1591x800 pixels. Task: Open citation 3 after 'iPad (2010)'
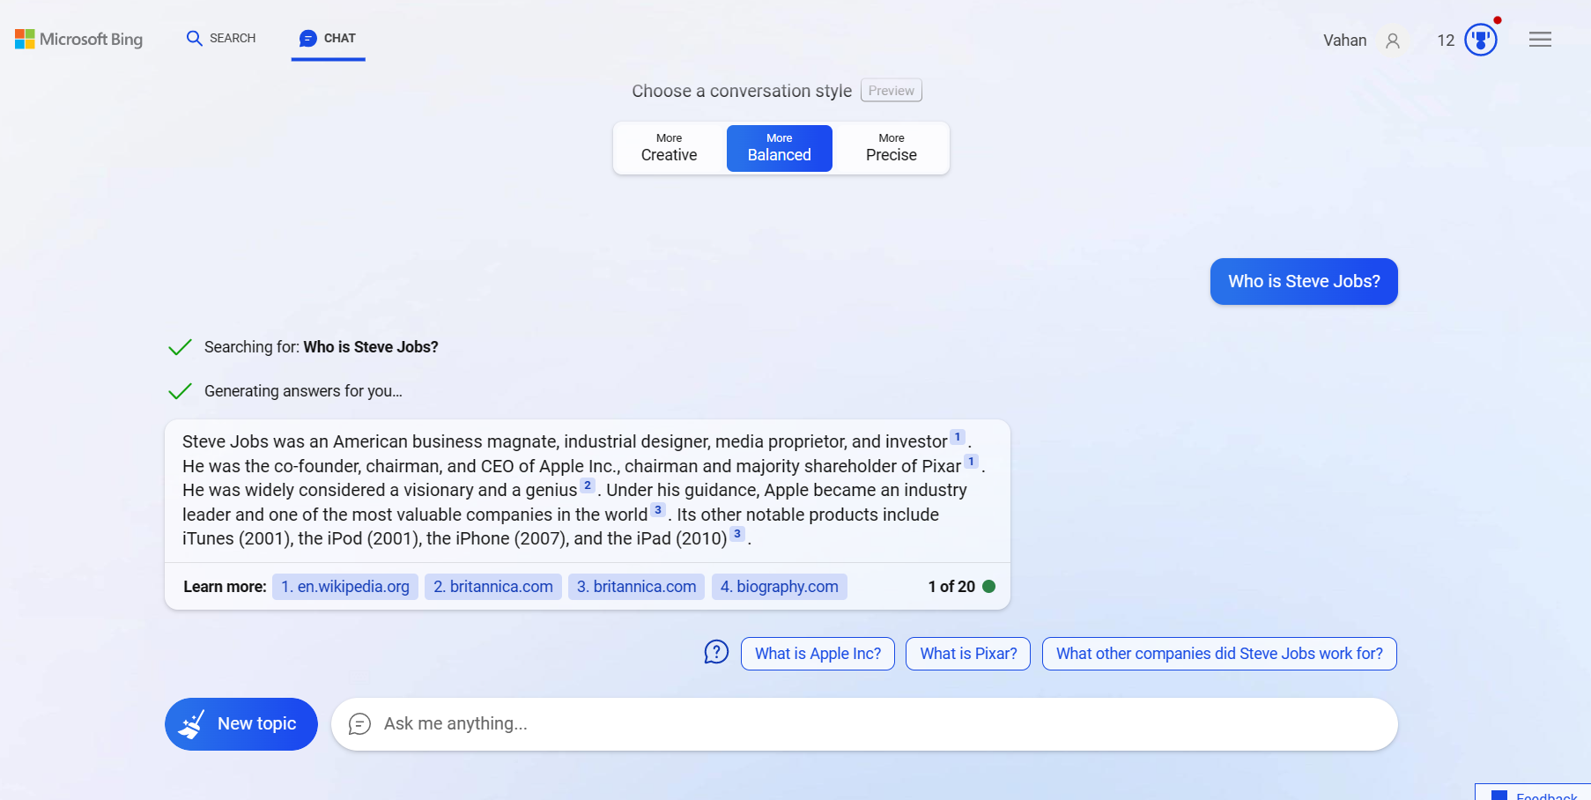737,534
